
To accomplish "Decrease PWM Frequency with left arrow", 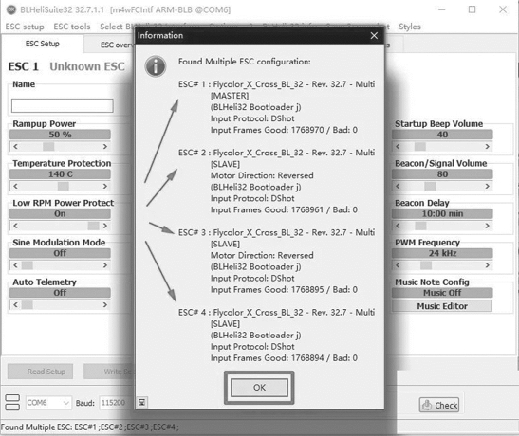I will click(398, 265).
